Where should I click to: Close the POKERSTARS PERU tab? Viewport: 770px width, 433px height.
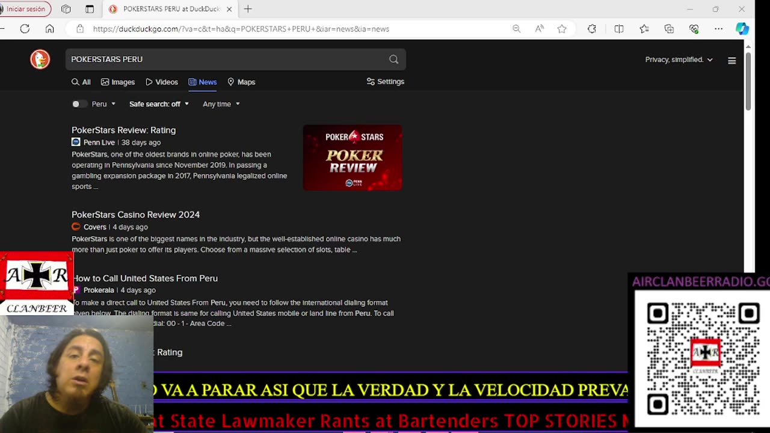pos(229,9)
